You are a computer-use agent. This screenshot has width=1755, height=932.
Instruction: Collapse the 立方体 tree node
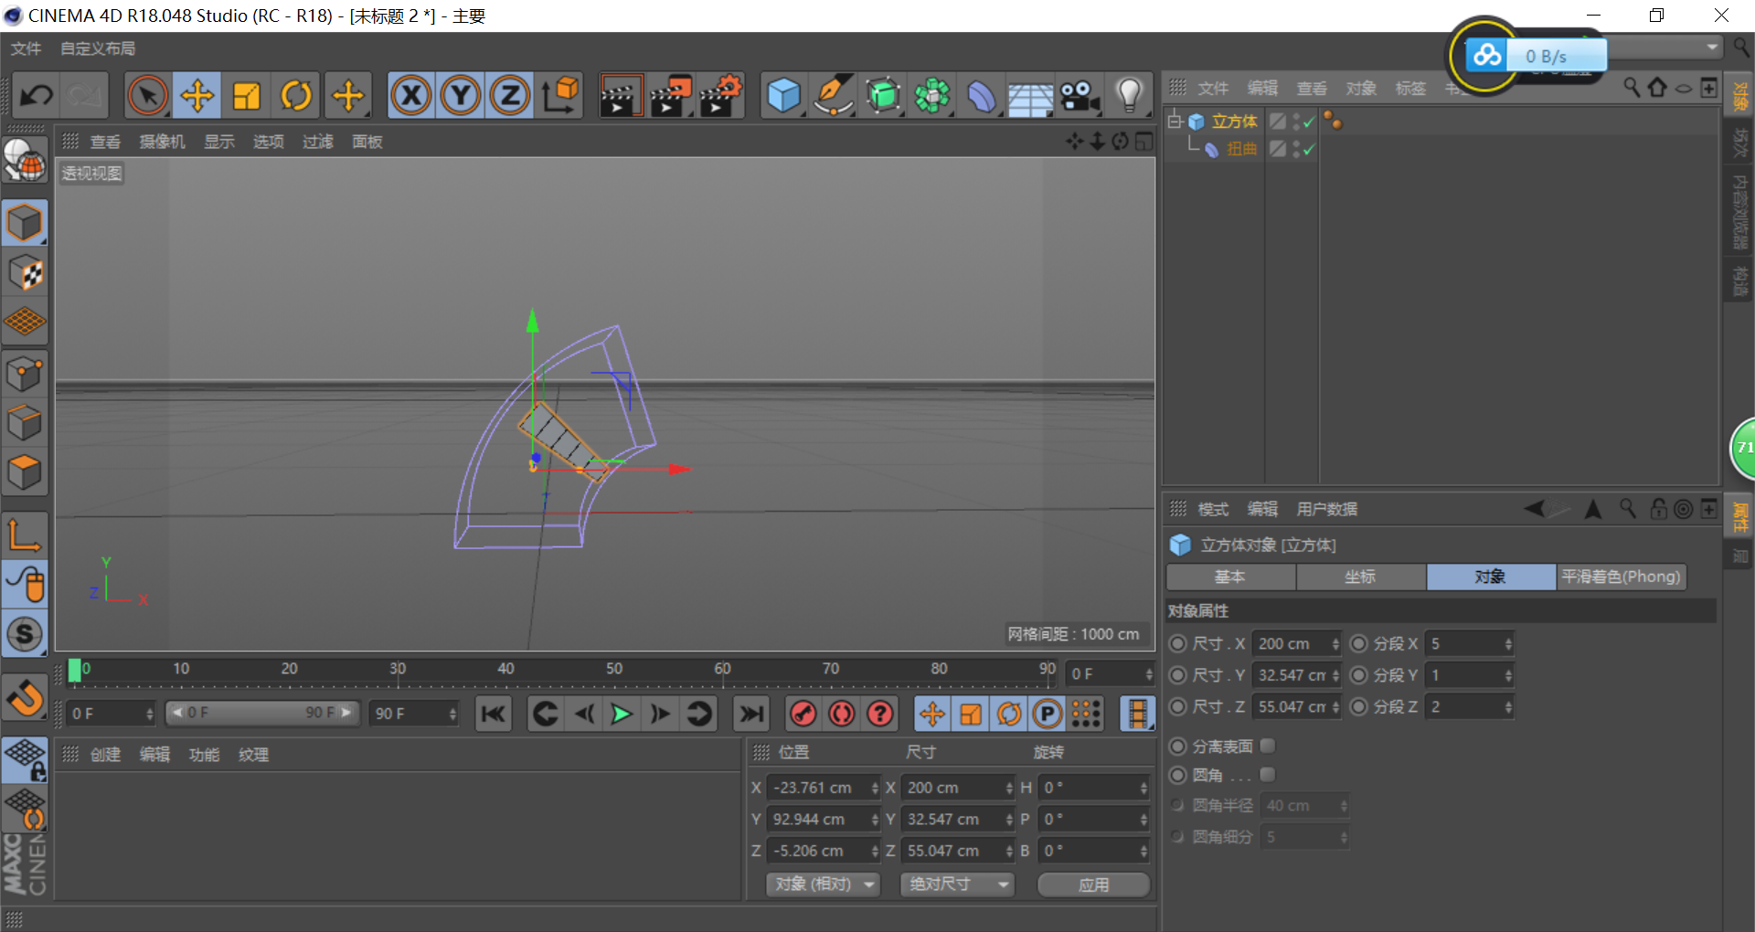tap(1174, 121)
